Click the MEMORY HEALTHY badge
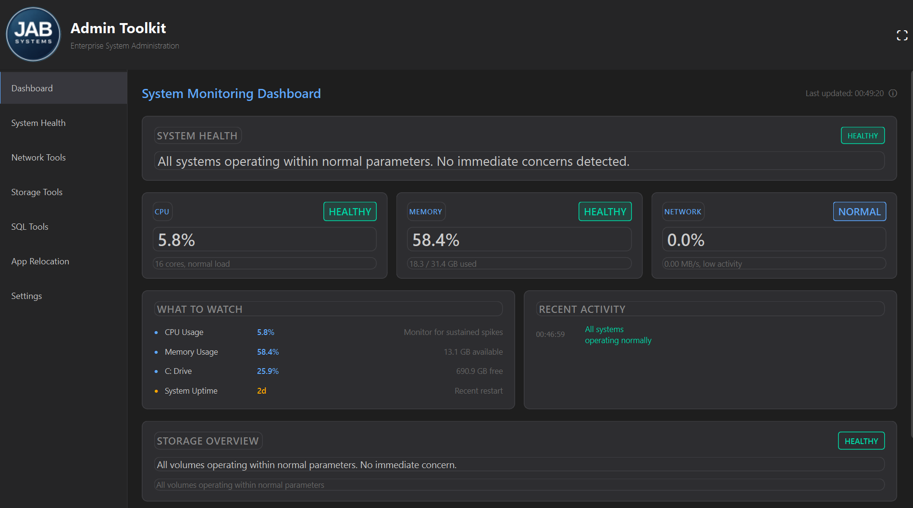Screen dimensions: 913x508 click(x=605, y=211)
